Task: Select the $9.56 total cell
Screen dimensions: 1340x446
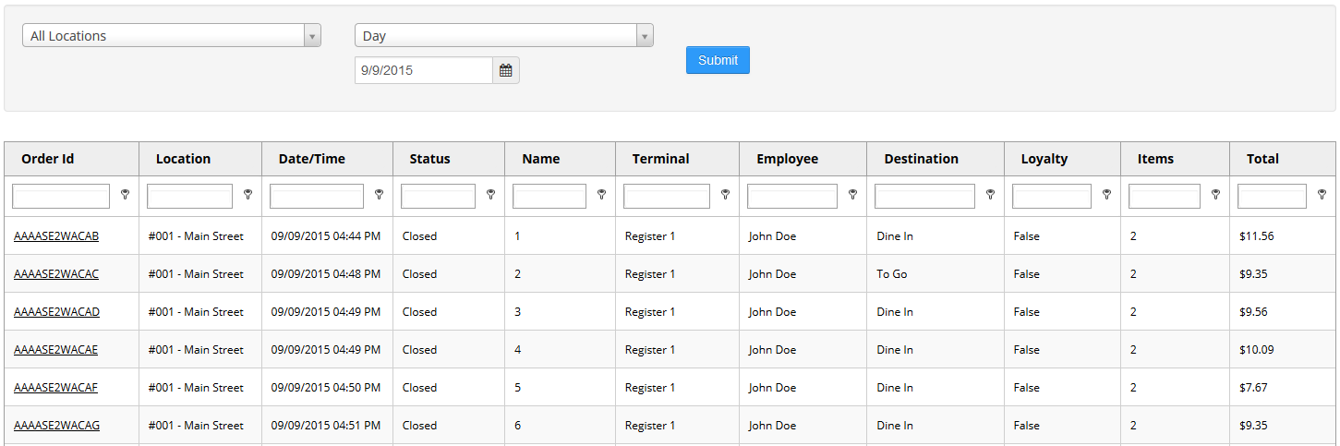Action: (x=1283, y=312)
